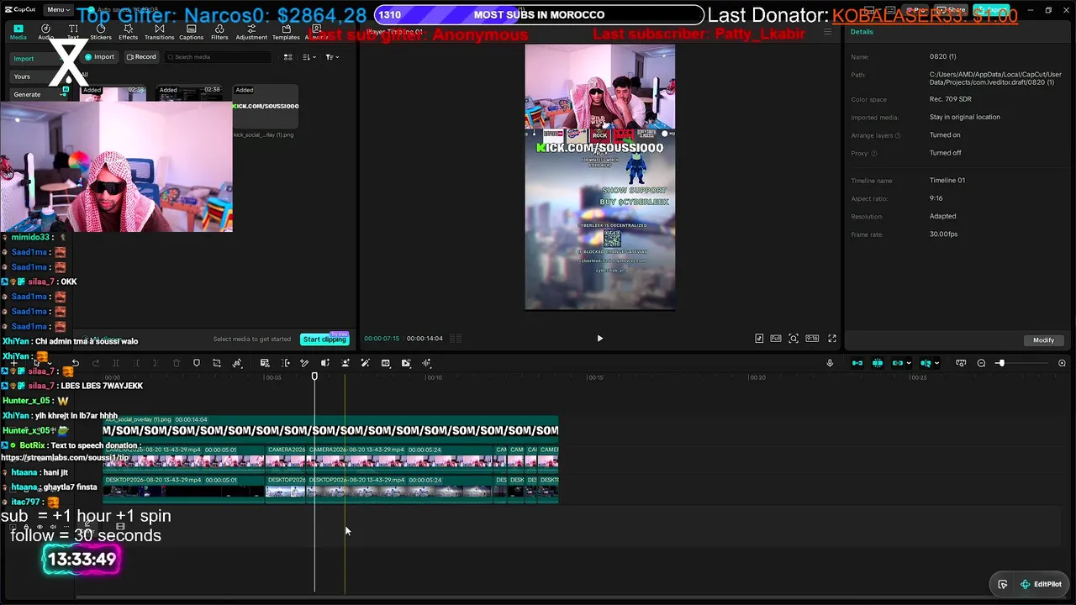Click the timeline zoom in icon
The height and width of the screenshot is (605, 1076).
[1062, 363]
